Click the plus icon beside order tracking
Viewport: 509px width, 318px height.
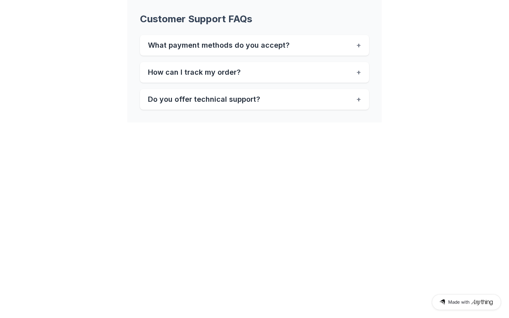coord(359,72)
